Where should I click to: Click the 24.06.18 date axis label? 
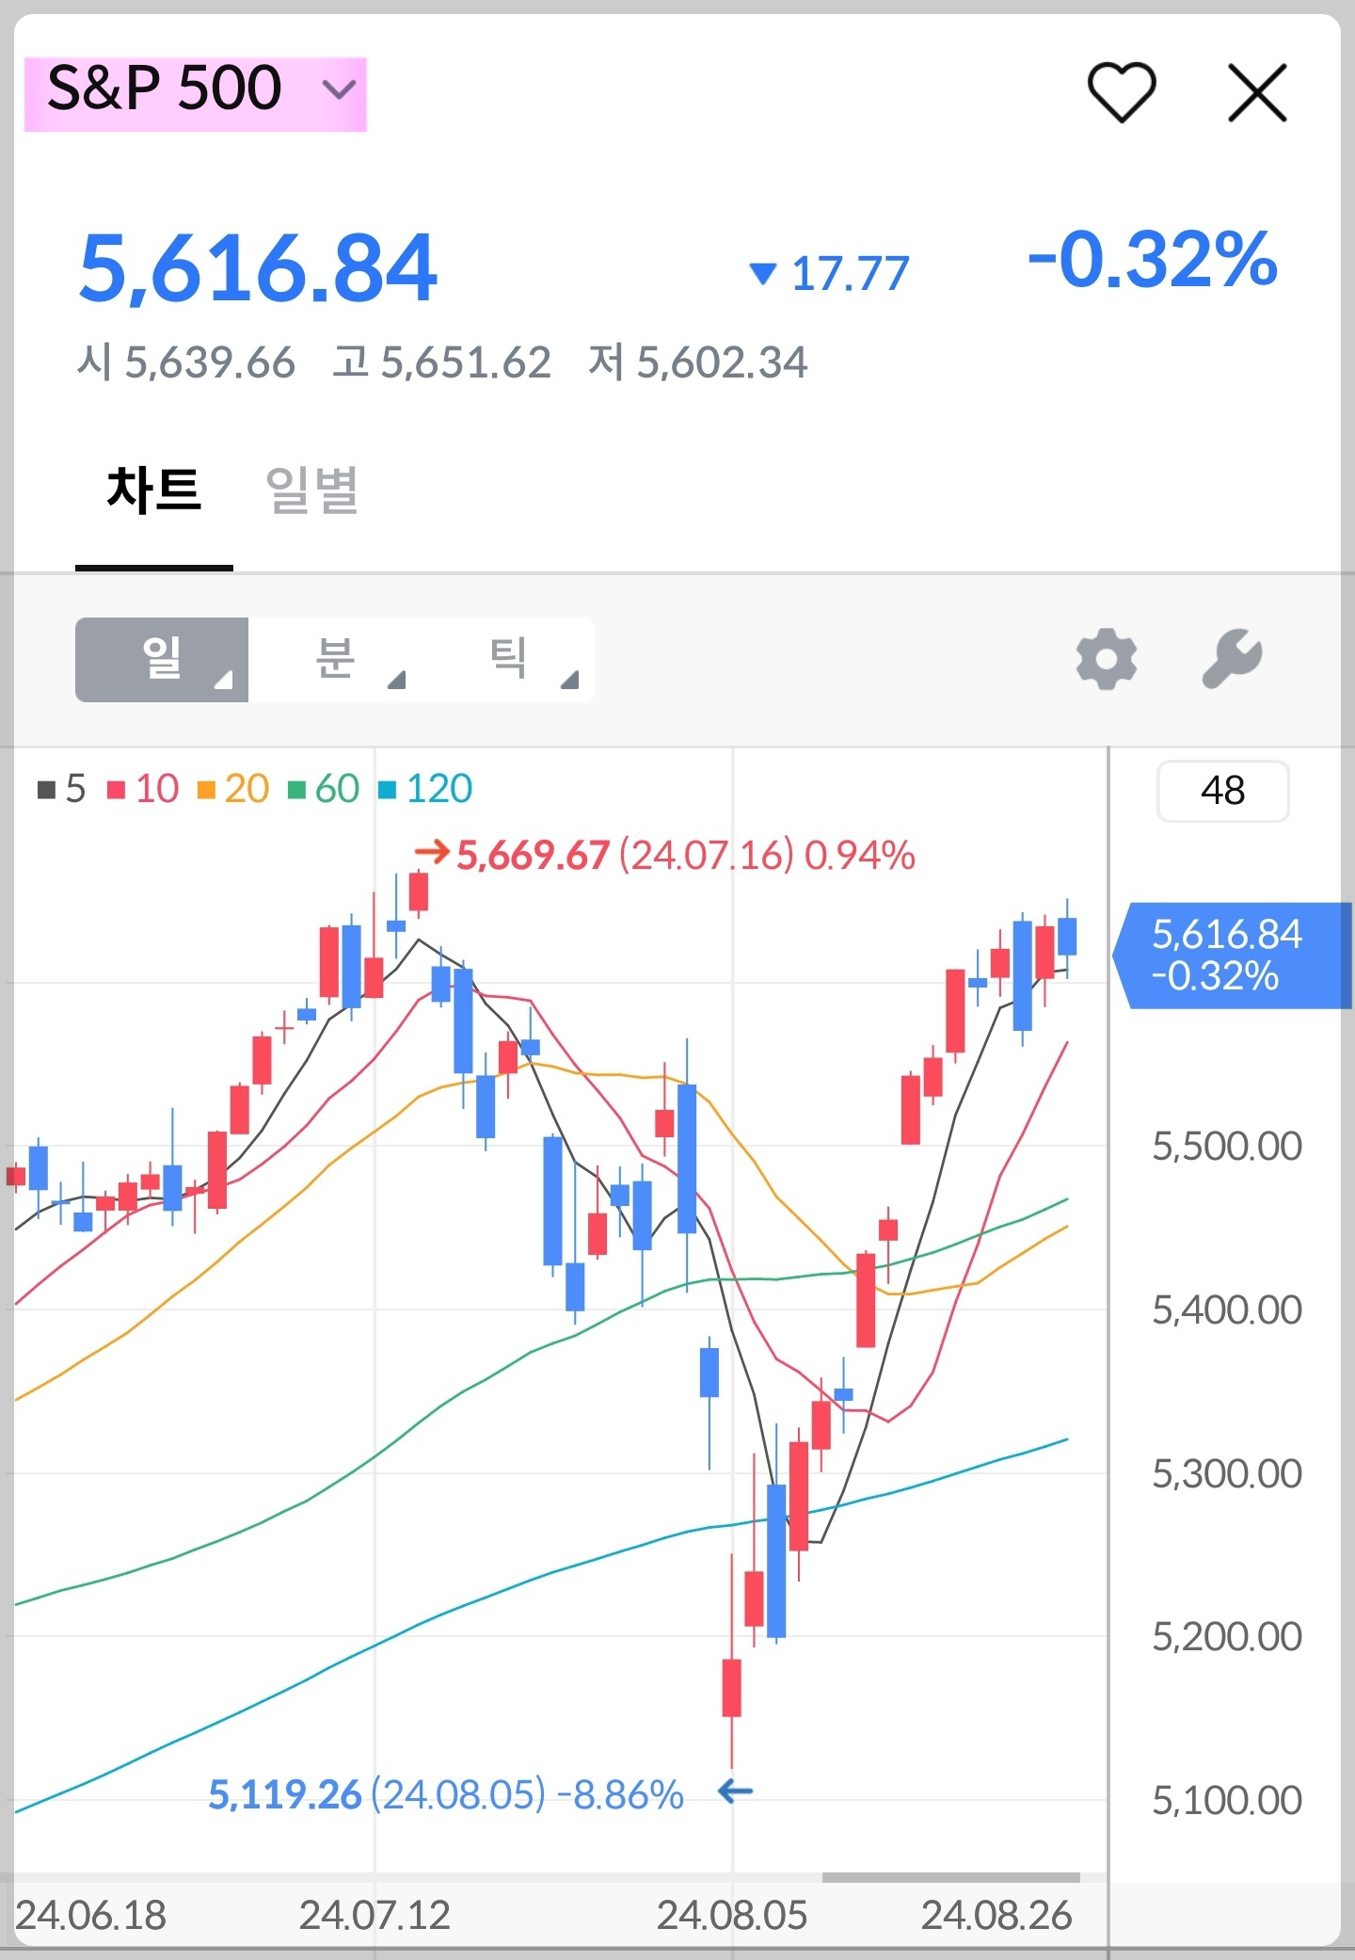(x=90, y=1915)
